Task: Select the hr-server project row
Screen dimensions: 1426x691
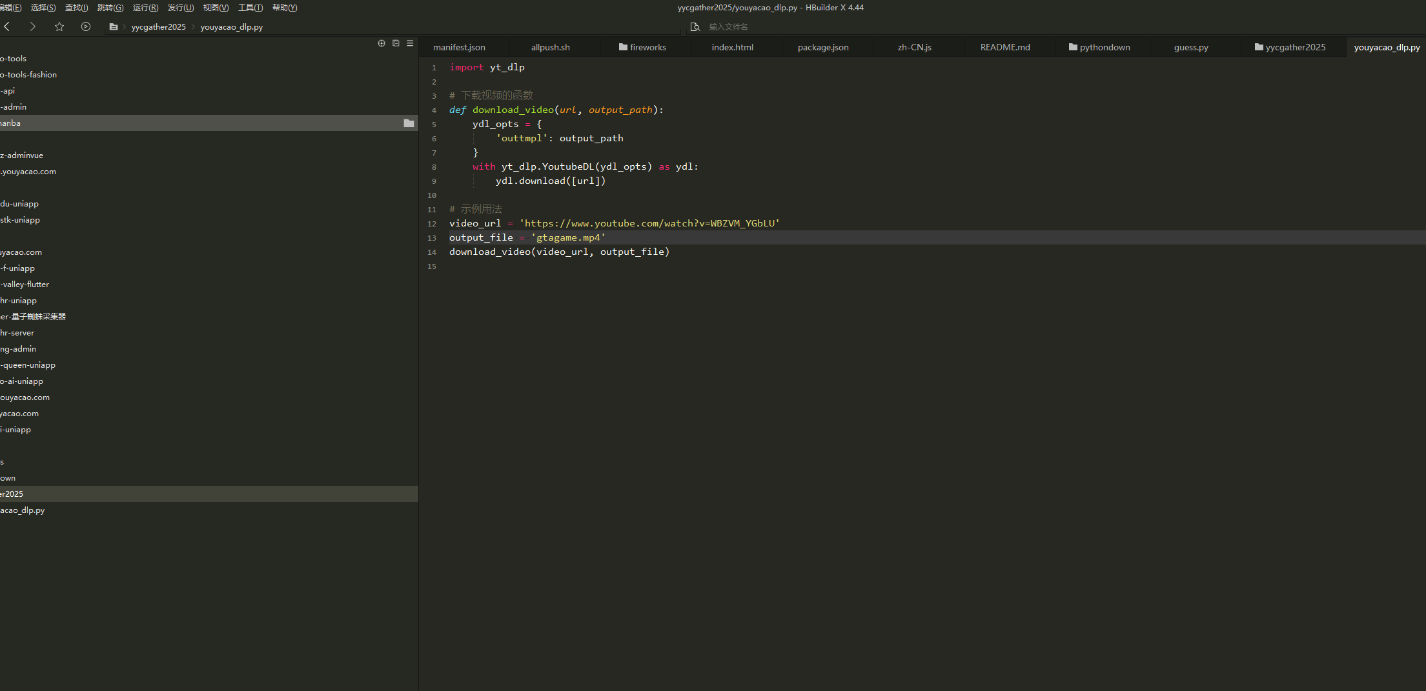Action: (x=209, y=333)
